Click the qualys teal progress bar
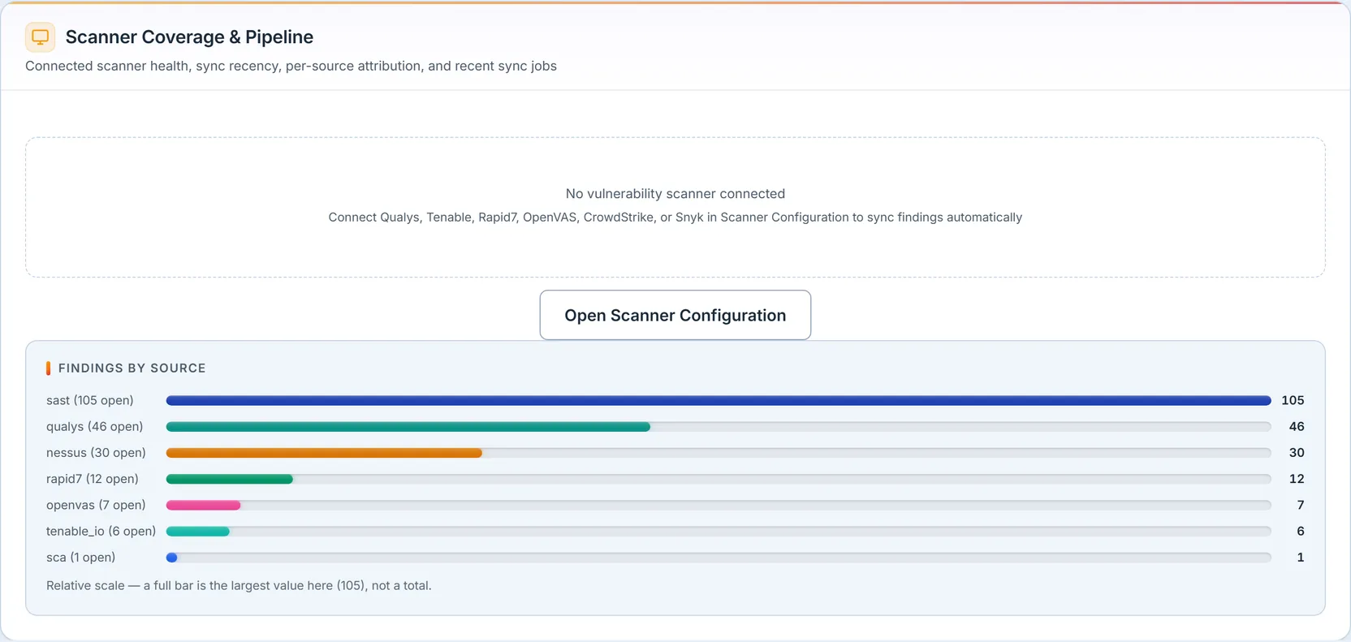Image resolution: width=1351 pixels, height=642 pixels. point(408,426)
